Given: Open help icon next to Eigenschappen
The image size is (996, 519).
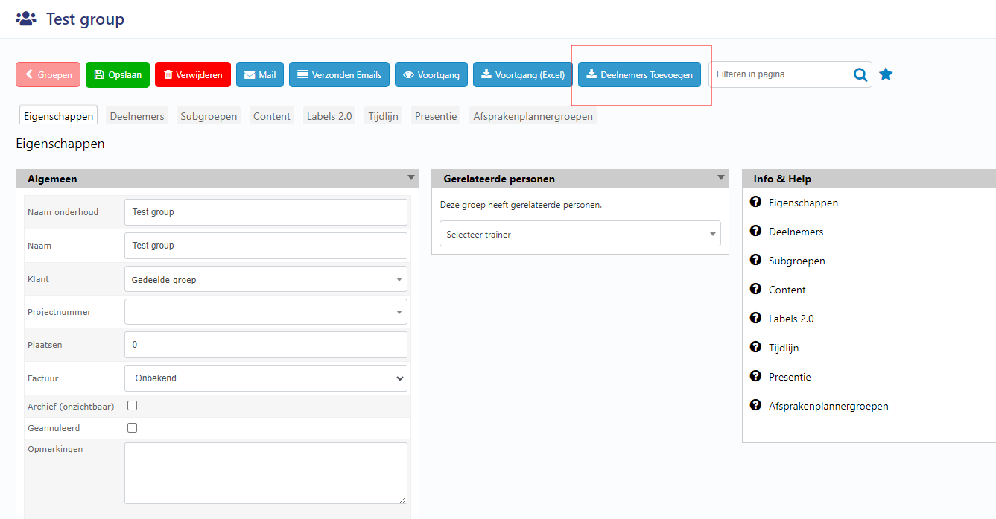Looking at the screenshot, I should 755,203.
